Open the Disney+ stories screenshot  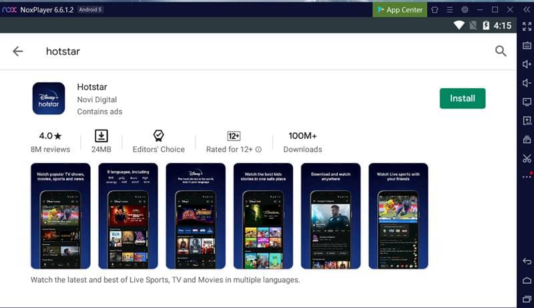[196, 216]
